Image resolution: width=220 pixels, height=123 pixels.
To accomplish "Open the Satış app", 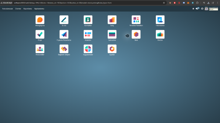I will [112, 20].
